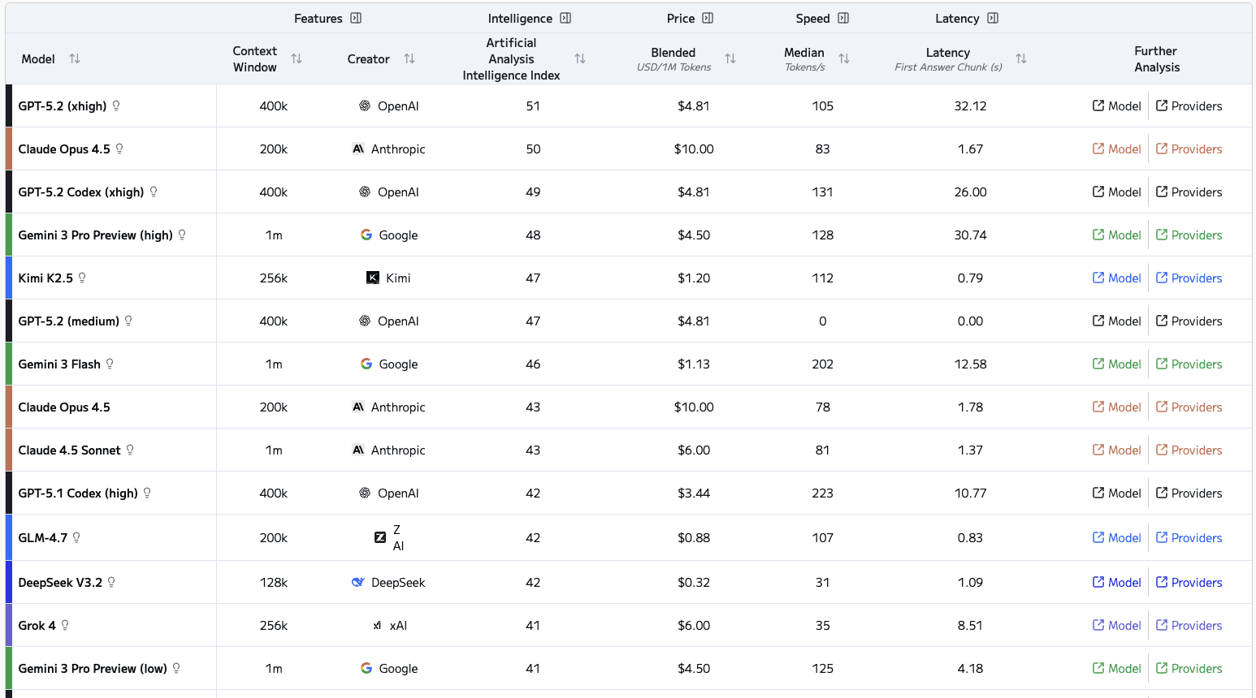
Task: Sort by Creator column
Action: (x=409, y=58)
